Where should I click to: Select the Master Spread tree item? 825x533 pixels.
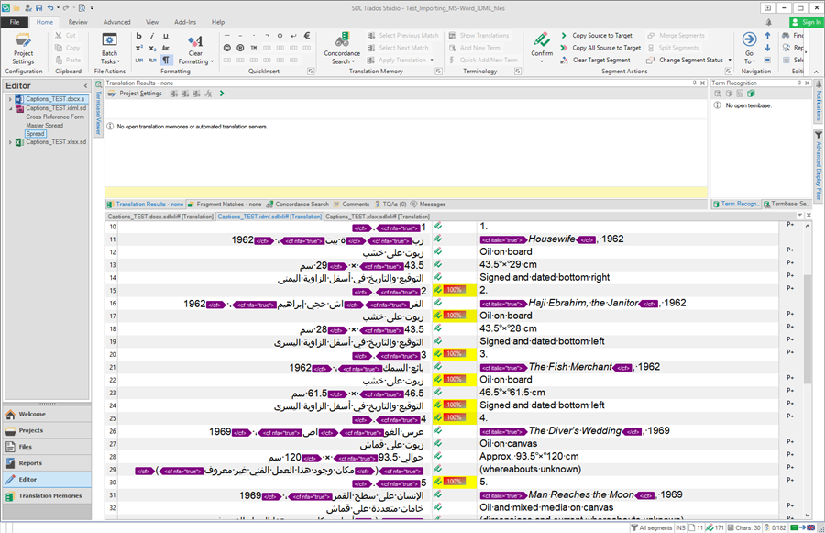point(45,126)
